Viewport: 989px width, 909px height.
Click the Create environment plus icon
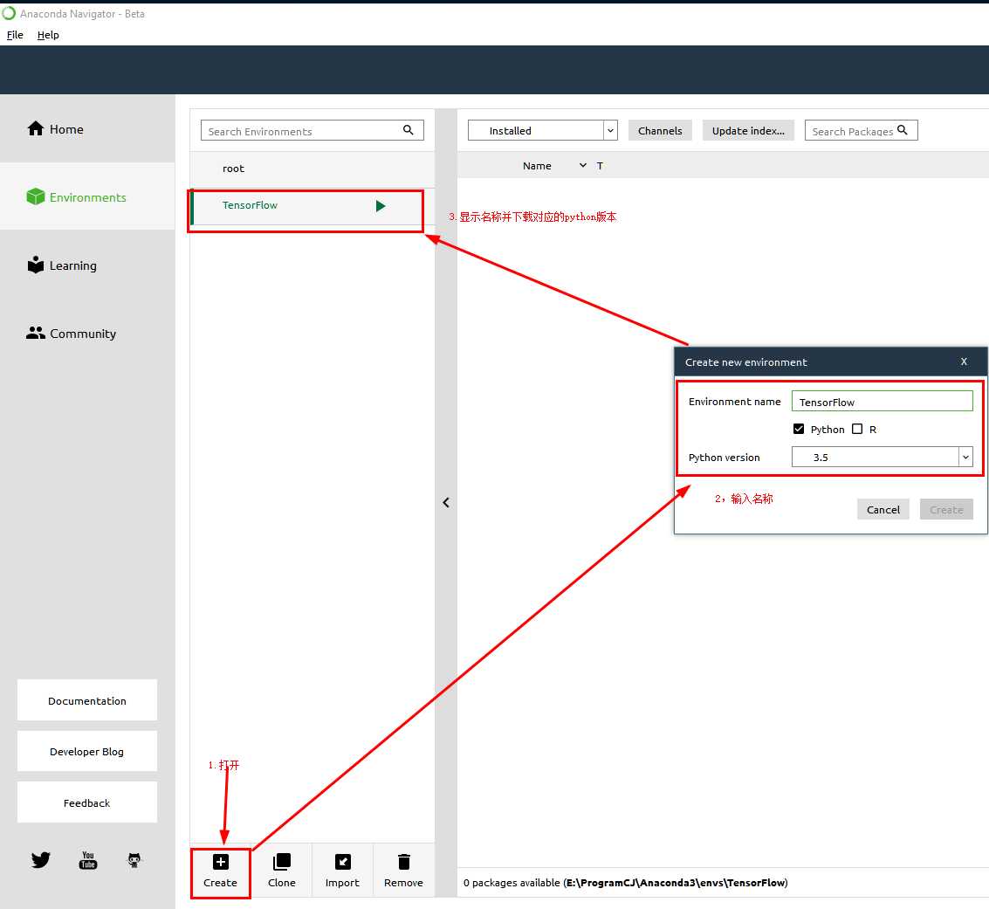tap(220, 862)
